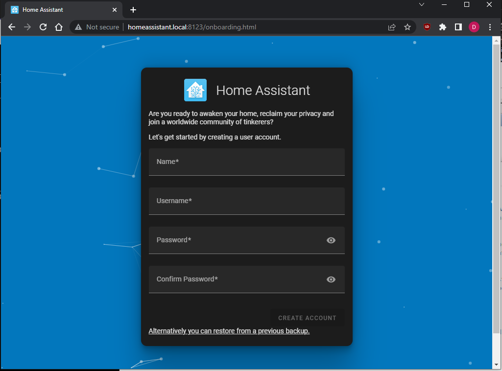Click the CREATE ACCOUNT button
The width and height of the screenshot is (502, 371).
point(308,318)
